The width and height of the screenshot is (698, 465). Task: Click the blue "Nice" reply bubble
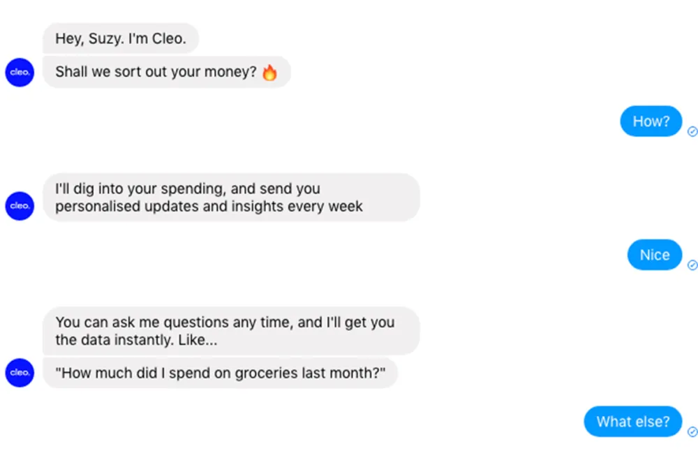pos(654,256)
